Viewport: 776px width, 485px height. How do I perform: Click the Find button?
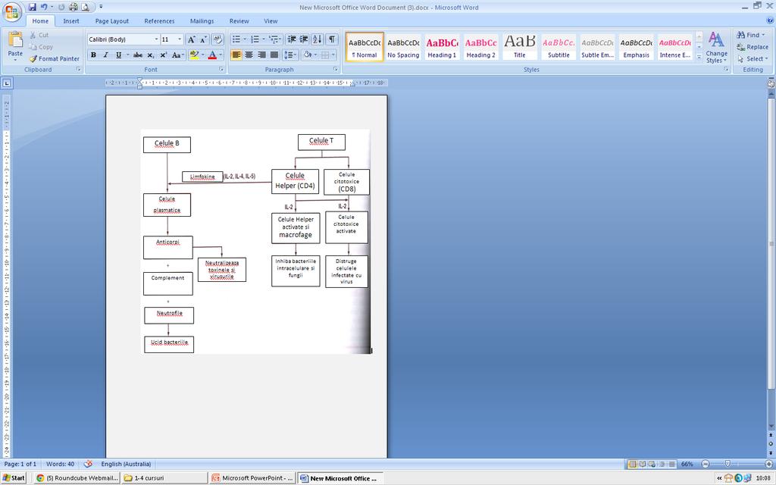point(750,35)
